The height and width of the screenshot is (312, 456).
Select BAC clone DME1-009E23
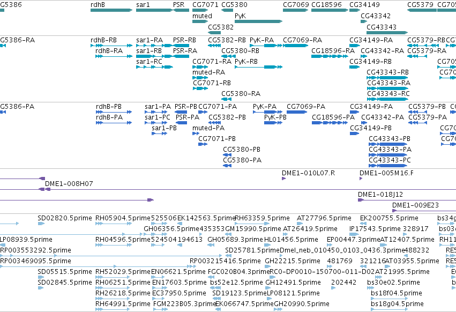[x=415, y=205]
